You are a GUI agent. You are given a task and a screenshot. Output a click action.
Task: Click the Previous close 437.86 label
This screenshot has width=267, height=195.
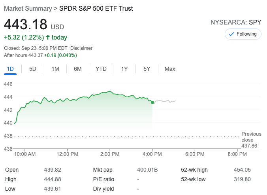pyautogui.click(x=252, y=140)
